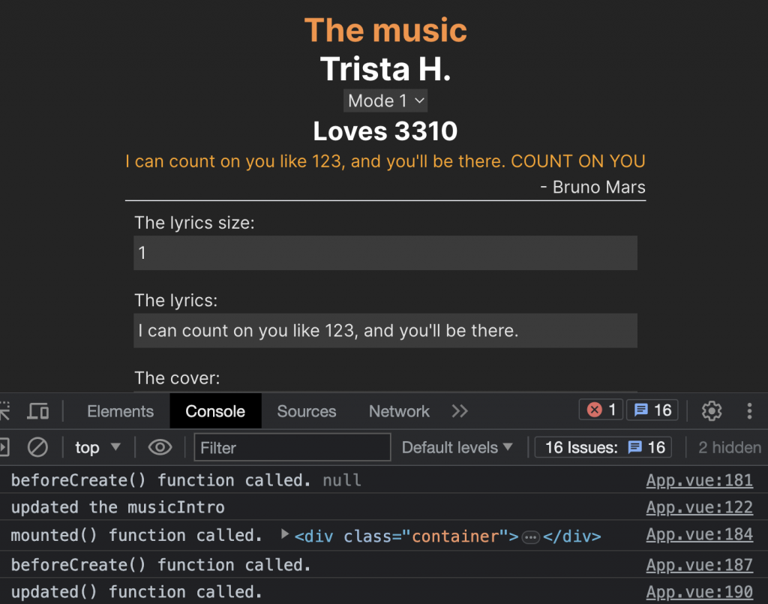Image resolution: width=768 pixels, height=604 pixels.
Task: Click the 'The lyrics:' label
Action: (x=175, y=300)
